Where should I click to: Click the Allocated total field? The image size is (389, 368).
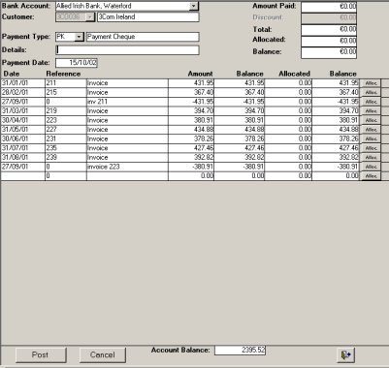(x=329, y=42)
